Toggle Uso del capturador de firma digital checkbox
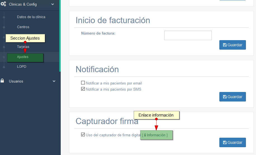The width and height of the screenshot is (256, 155). (x=83, y=135)
